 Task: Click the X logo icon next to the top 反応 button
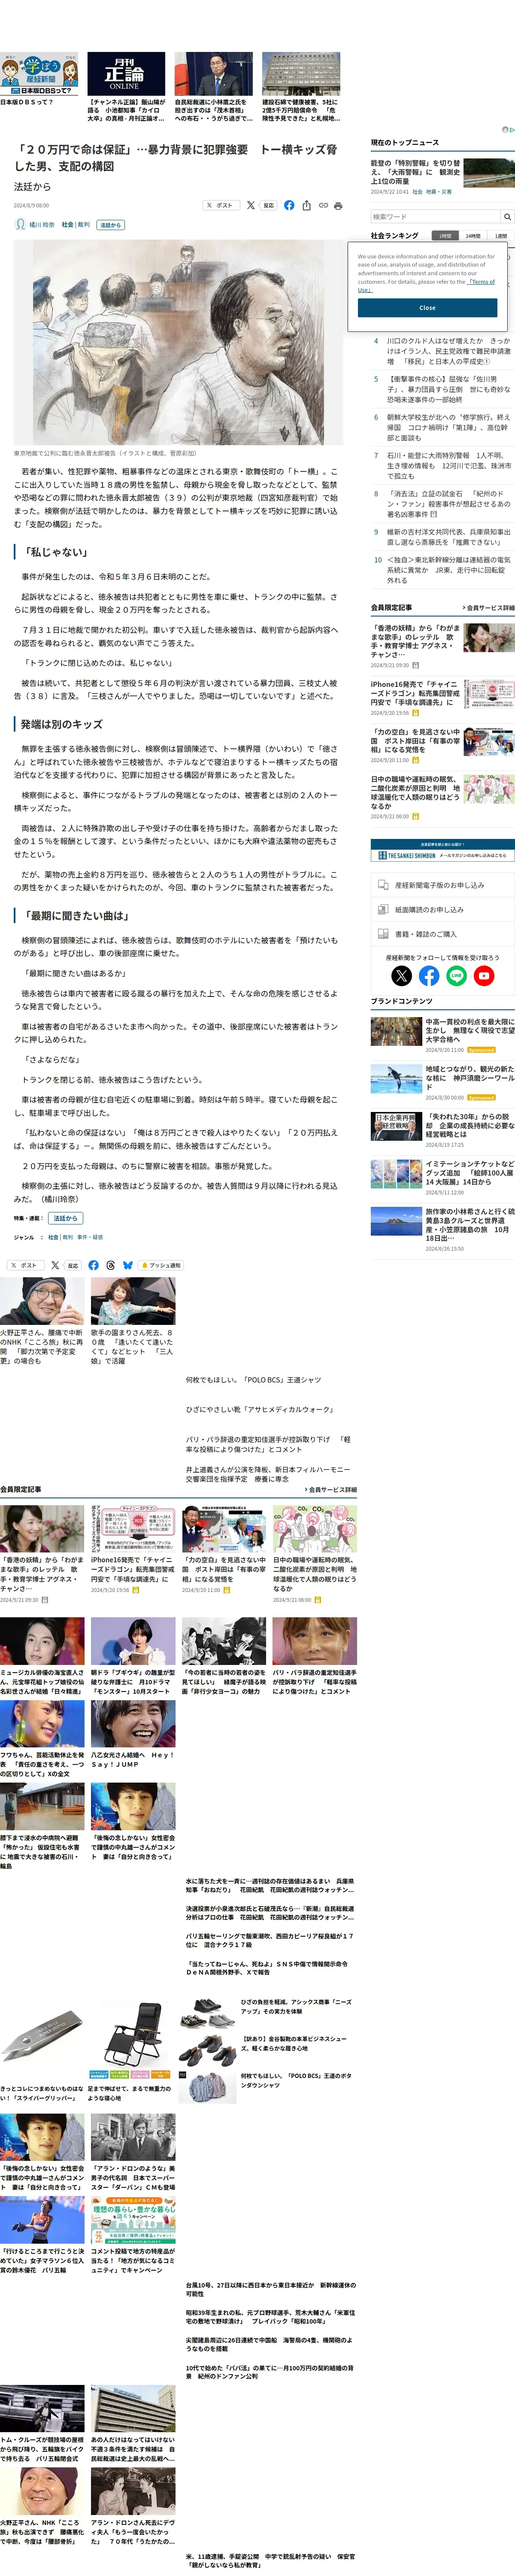tap(250, 205)
